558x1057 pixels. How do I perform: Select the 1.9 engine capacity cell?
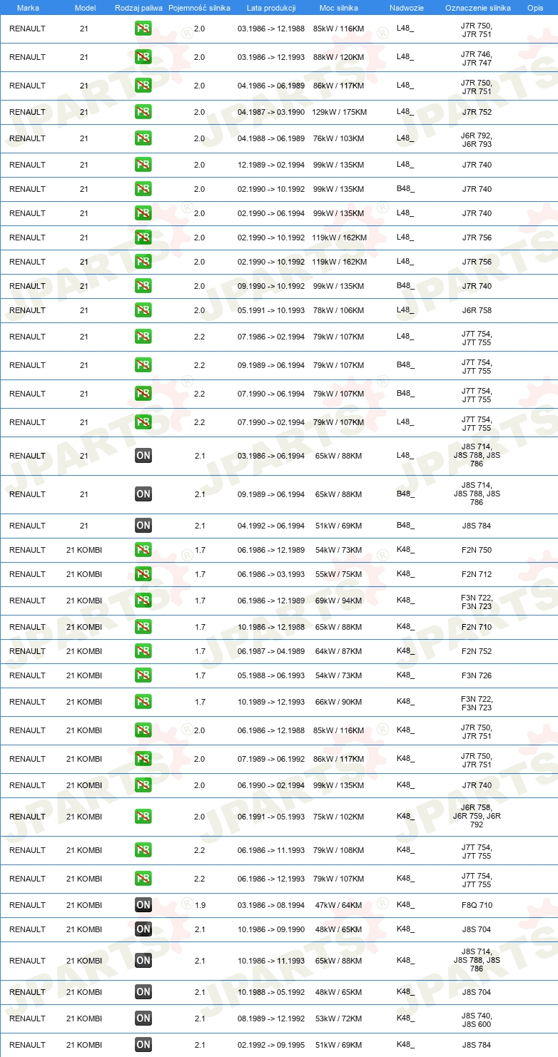pyautogui.click(x=200, y=905)
